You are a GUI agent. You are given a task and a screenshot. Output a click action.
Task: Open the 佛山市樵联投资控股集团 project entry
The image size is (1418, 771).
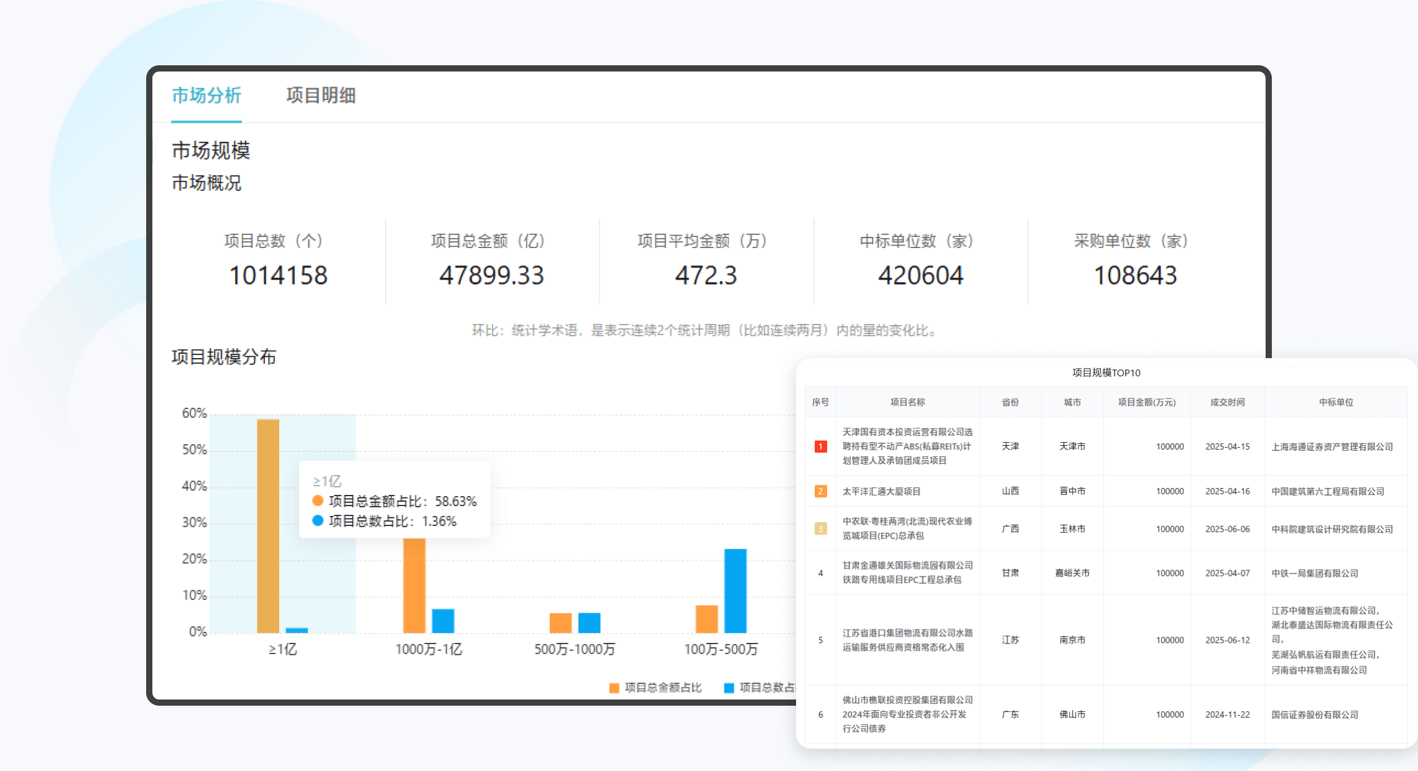[x=907, y=714]
